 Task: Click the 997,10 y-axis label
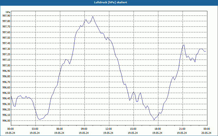point(6,60)
